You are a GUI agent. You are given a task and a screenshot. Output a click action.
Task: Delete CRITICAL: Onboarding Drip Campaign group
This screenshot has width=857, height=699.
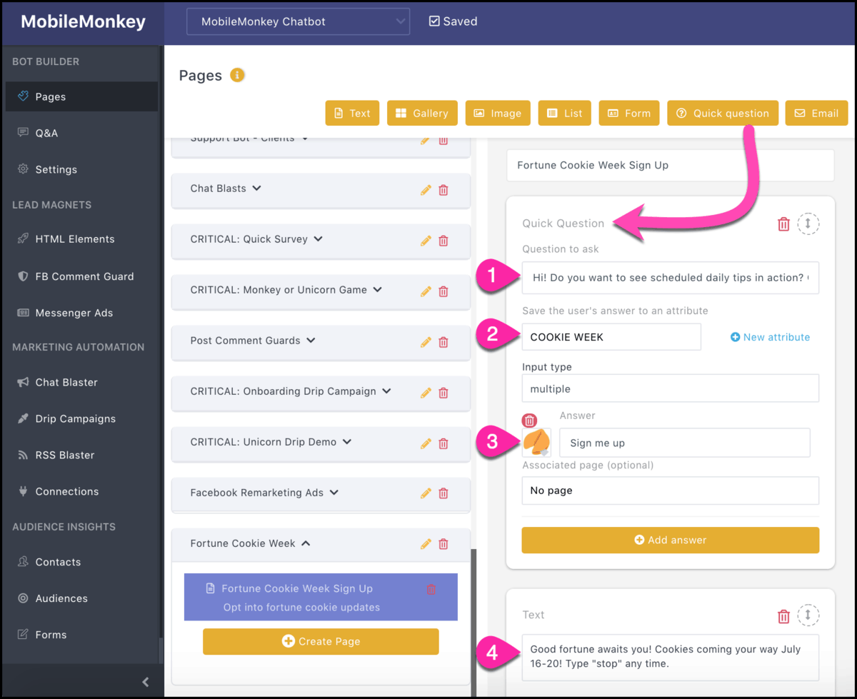point(443,393)
